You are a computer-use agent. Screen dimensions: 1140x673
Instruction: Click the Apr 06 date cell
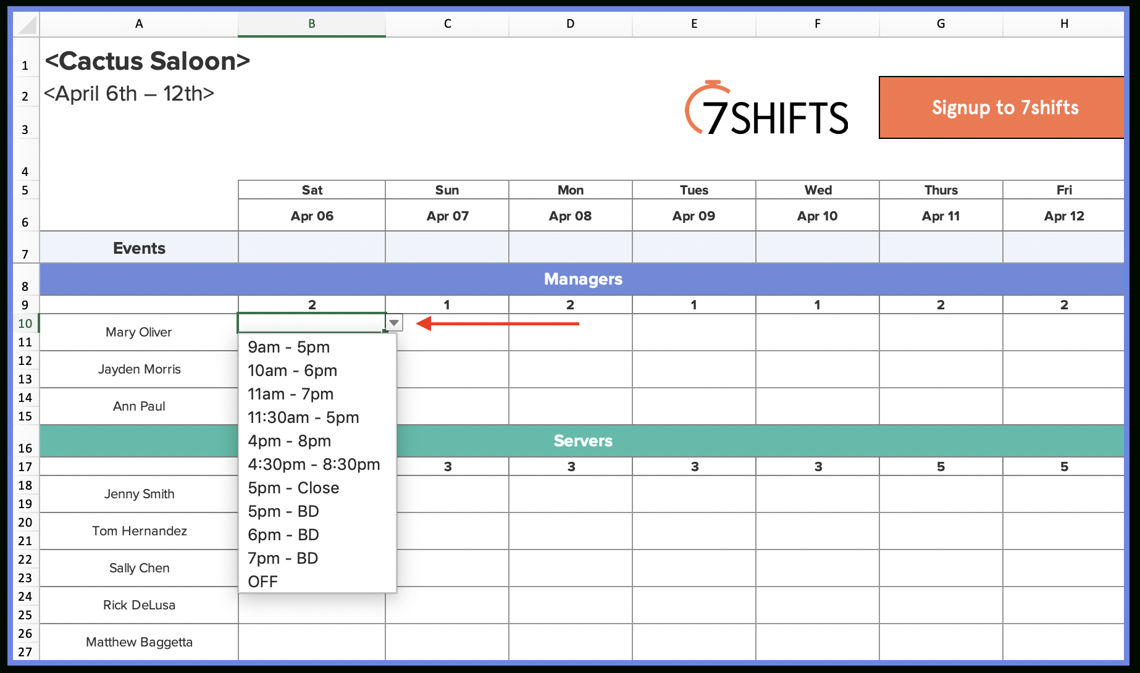(x=312, y=215)
